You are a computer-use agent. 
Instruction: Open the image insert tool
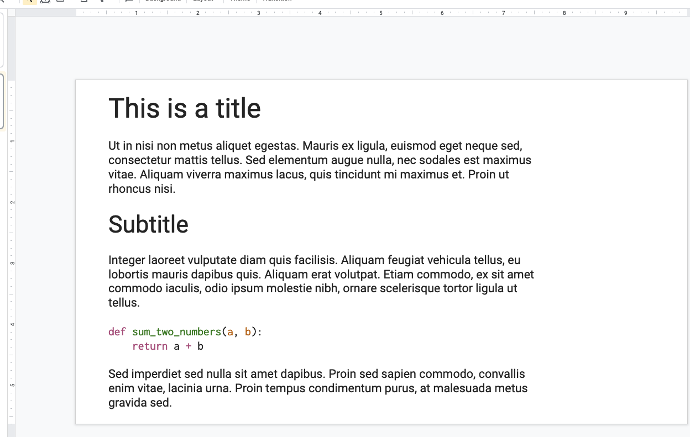click(x=60, y=2)
